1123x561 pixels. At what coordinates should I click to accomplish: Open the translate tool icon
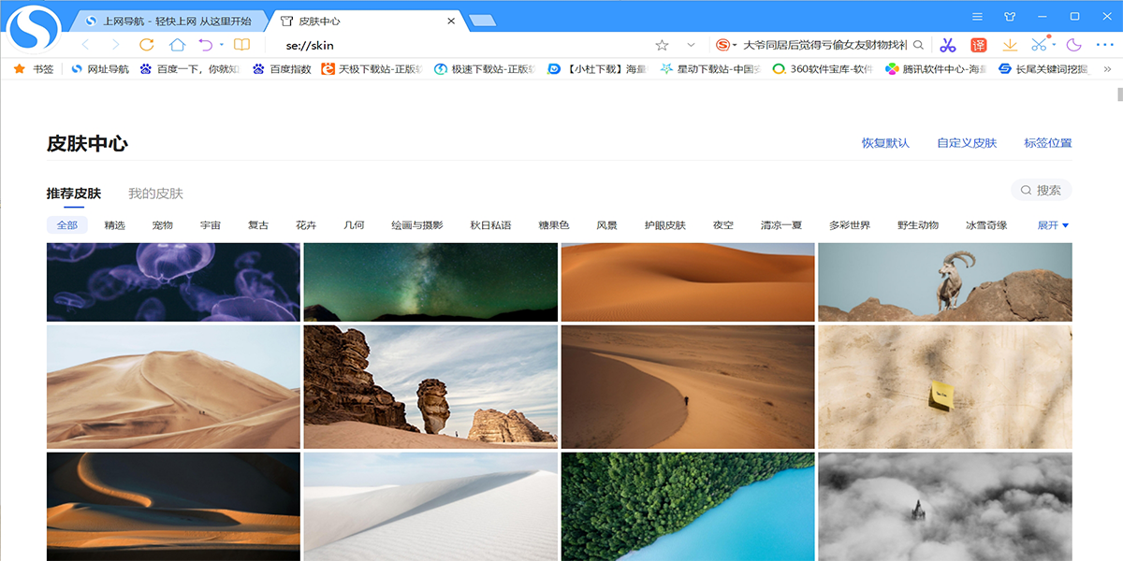(979, 45)
